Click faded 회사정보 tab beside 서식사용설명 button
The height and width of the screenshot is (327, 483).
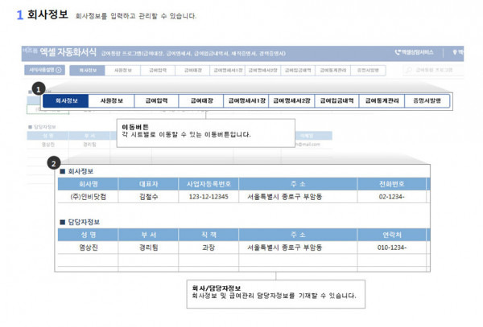click(88, 71)
